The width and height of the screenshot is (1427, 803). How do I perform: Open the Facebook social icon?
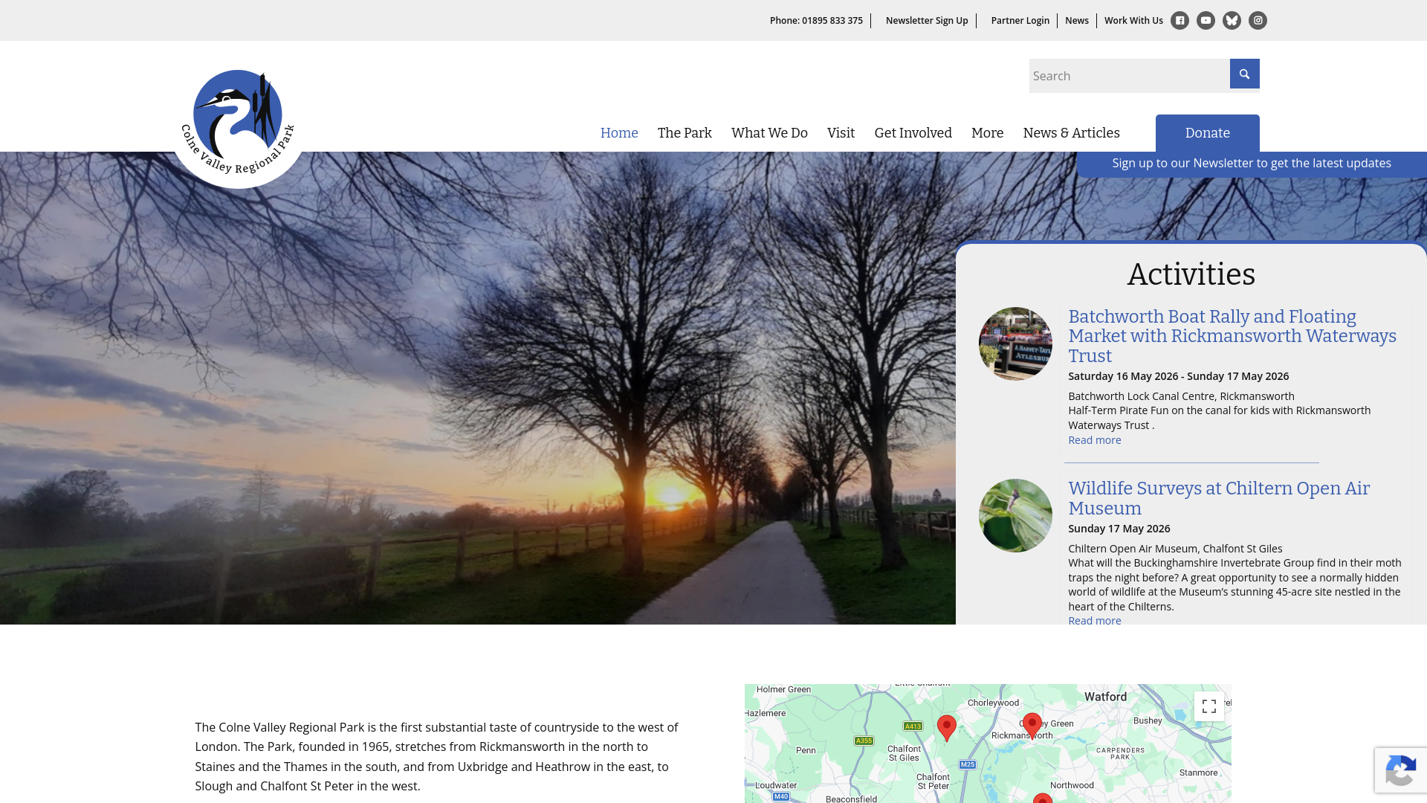pyautogui.click(x=1180, y=21)
